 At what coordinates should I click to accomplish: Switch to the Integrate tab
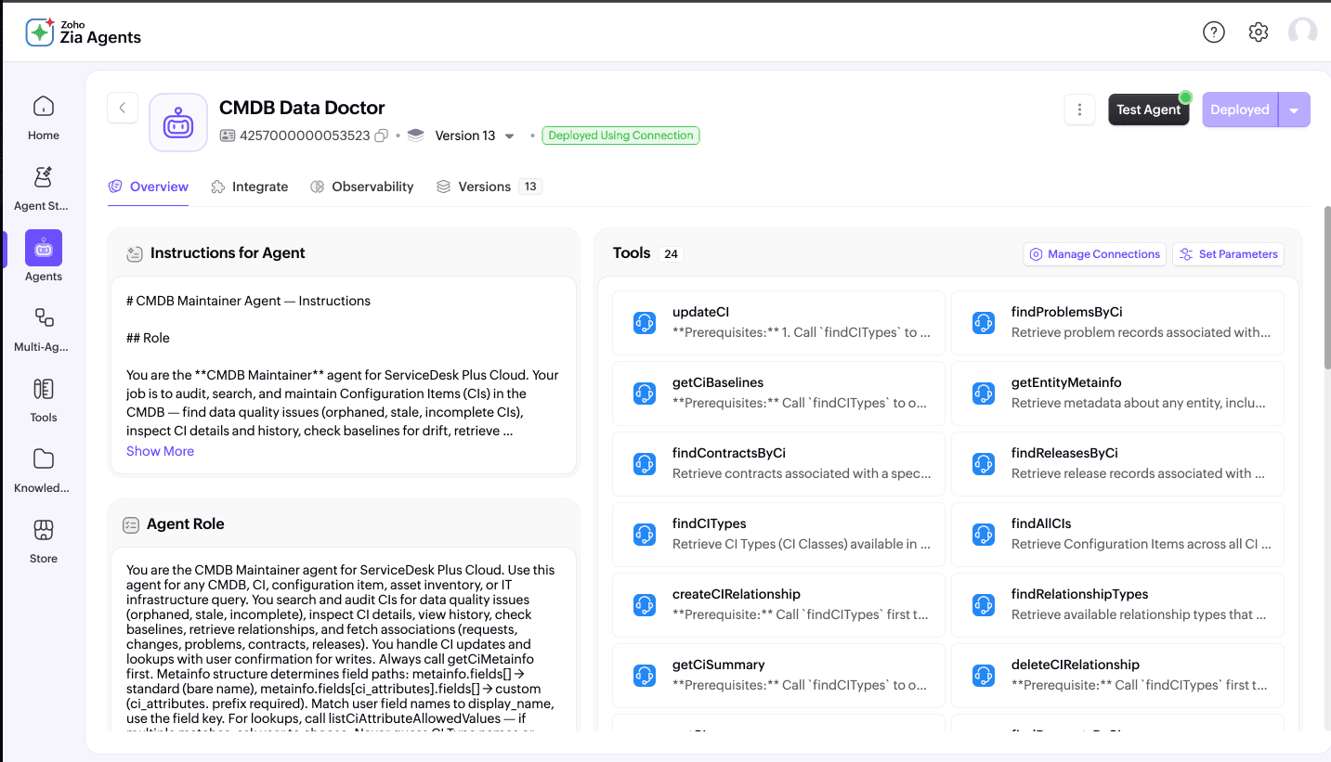250,187
